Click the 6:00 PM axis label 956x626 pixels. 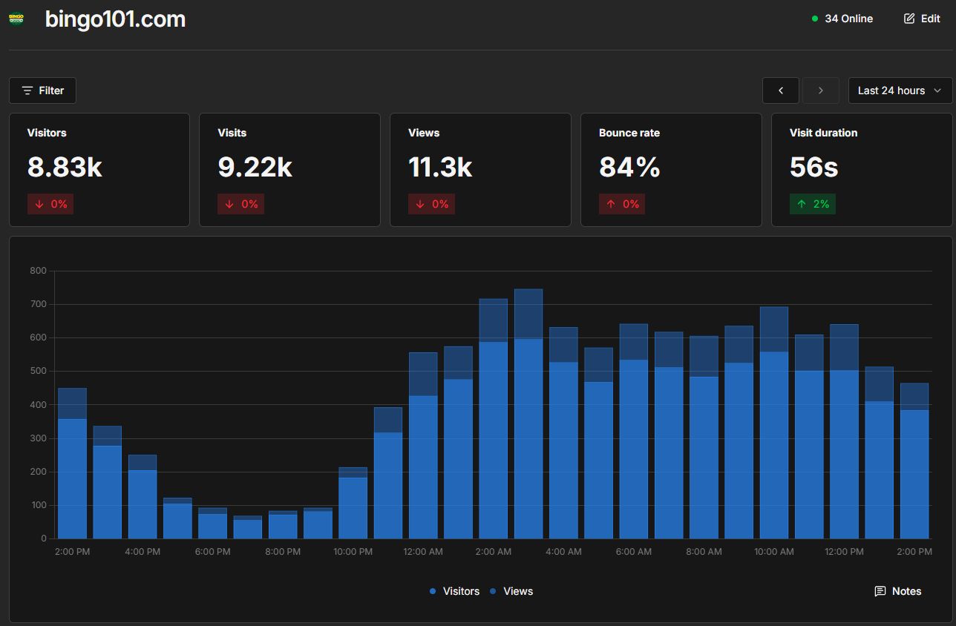click(212, 552)
